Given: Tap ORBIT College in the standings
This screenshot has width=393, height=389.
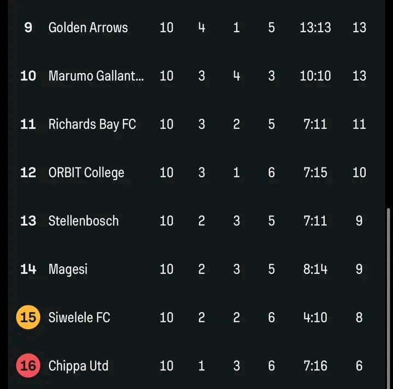Looking at the screenshot, I should 86,172.
